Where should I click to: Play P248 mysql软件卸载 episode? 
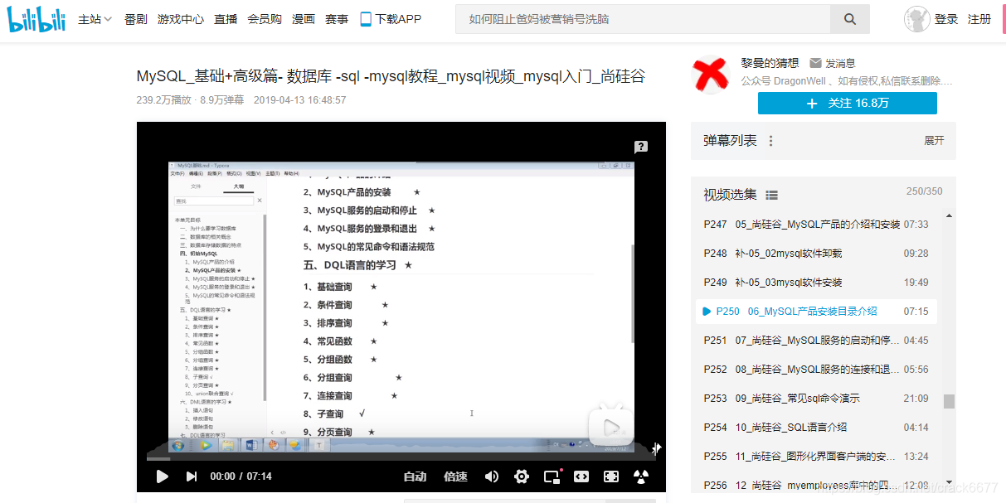point(816,254)
